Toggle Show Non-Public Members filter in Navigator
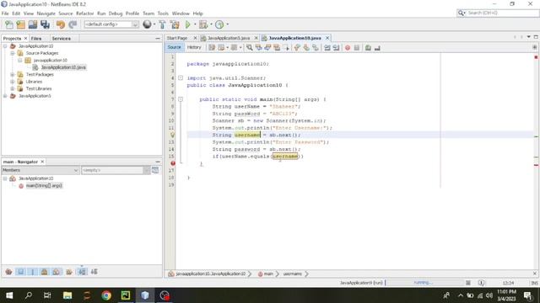The width and height of the screenshot is (540, 303). 45,272
